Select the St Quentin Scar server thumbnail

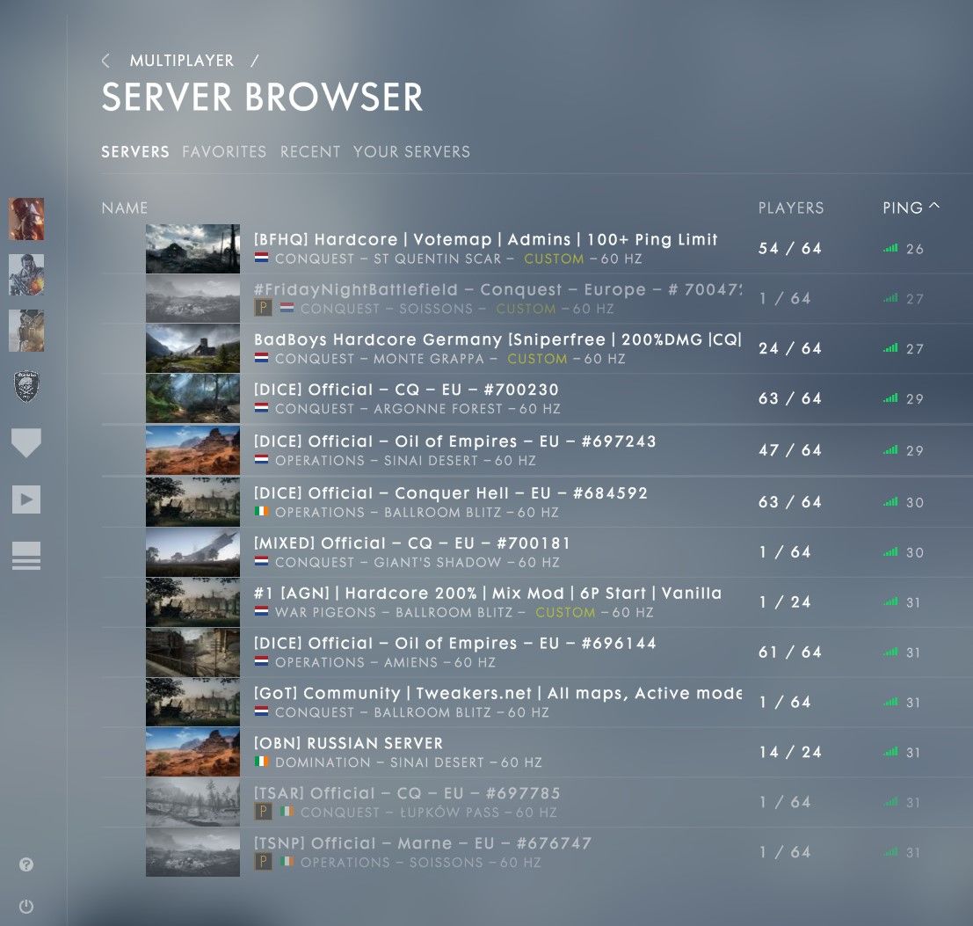193,249
